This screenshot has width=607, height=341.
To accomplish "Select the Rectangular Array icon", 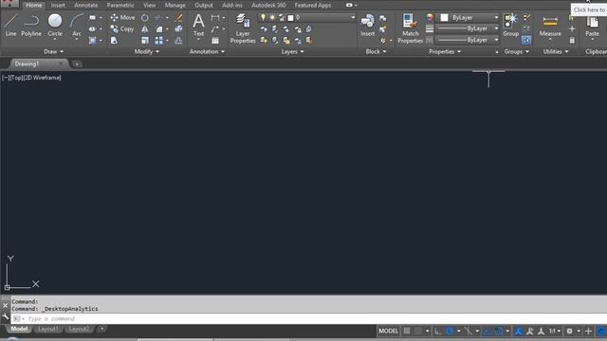I will pyautogui.click(x=159, y=40).
